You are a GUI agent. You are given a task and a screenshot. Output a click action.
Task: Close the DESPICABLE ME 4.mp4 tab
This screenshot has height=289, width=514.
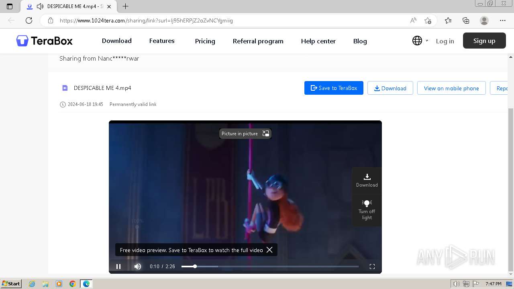pos(109,6)
